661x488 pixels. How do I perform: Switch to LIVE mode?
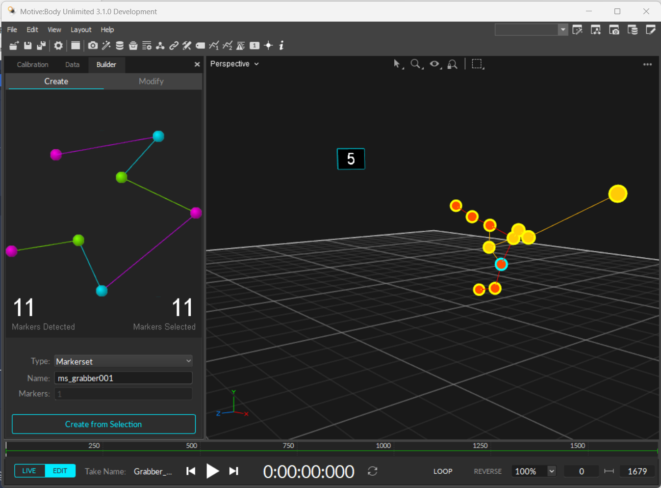tap(29, 470)
